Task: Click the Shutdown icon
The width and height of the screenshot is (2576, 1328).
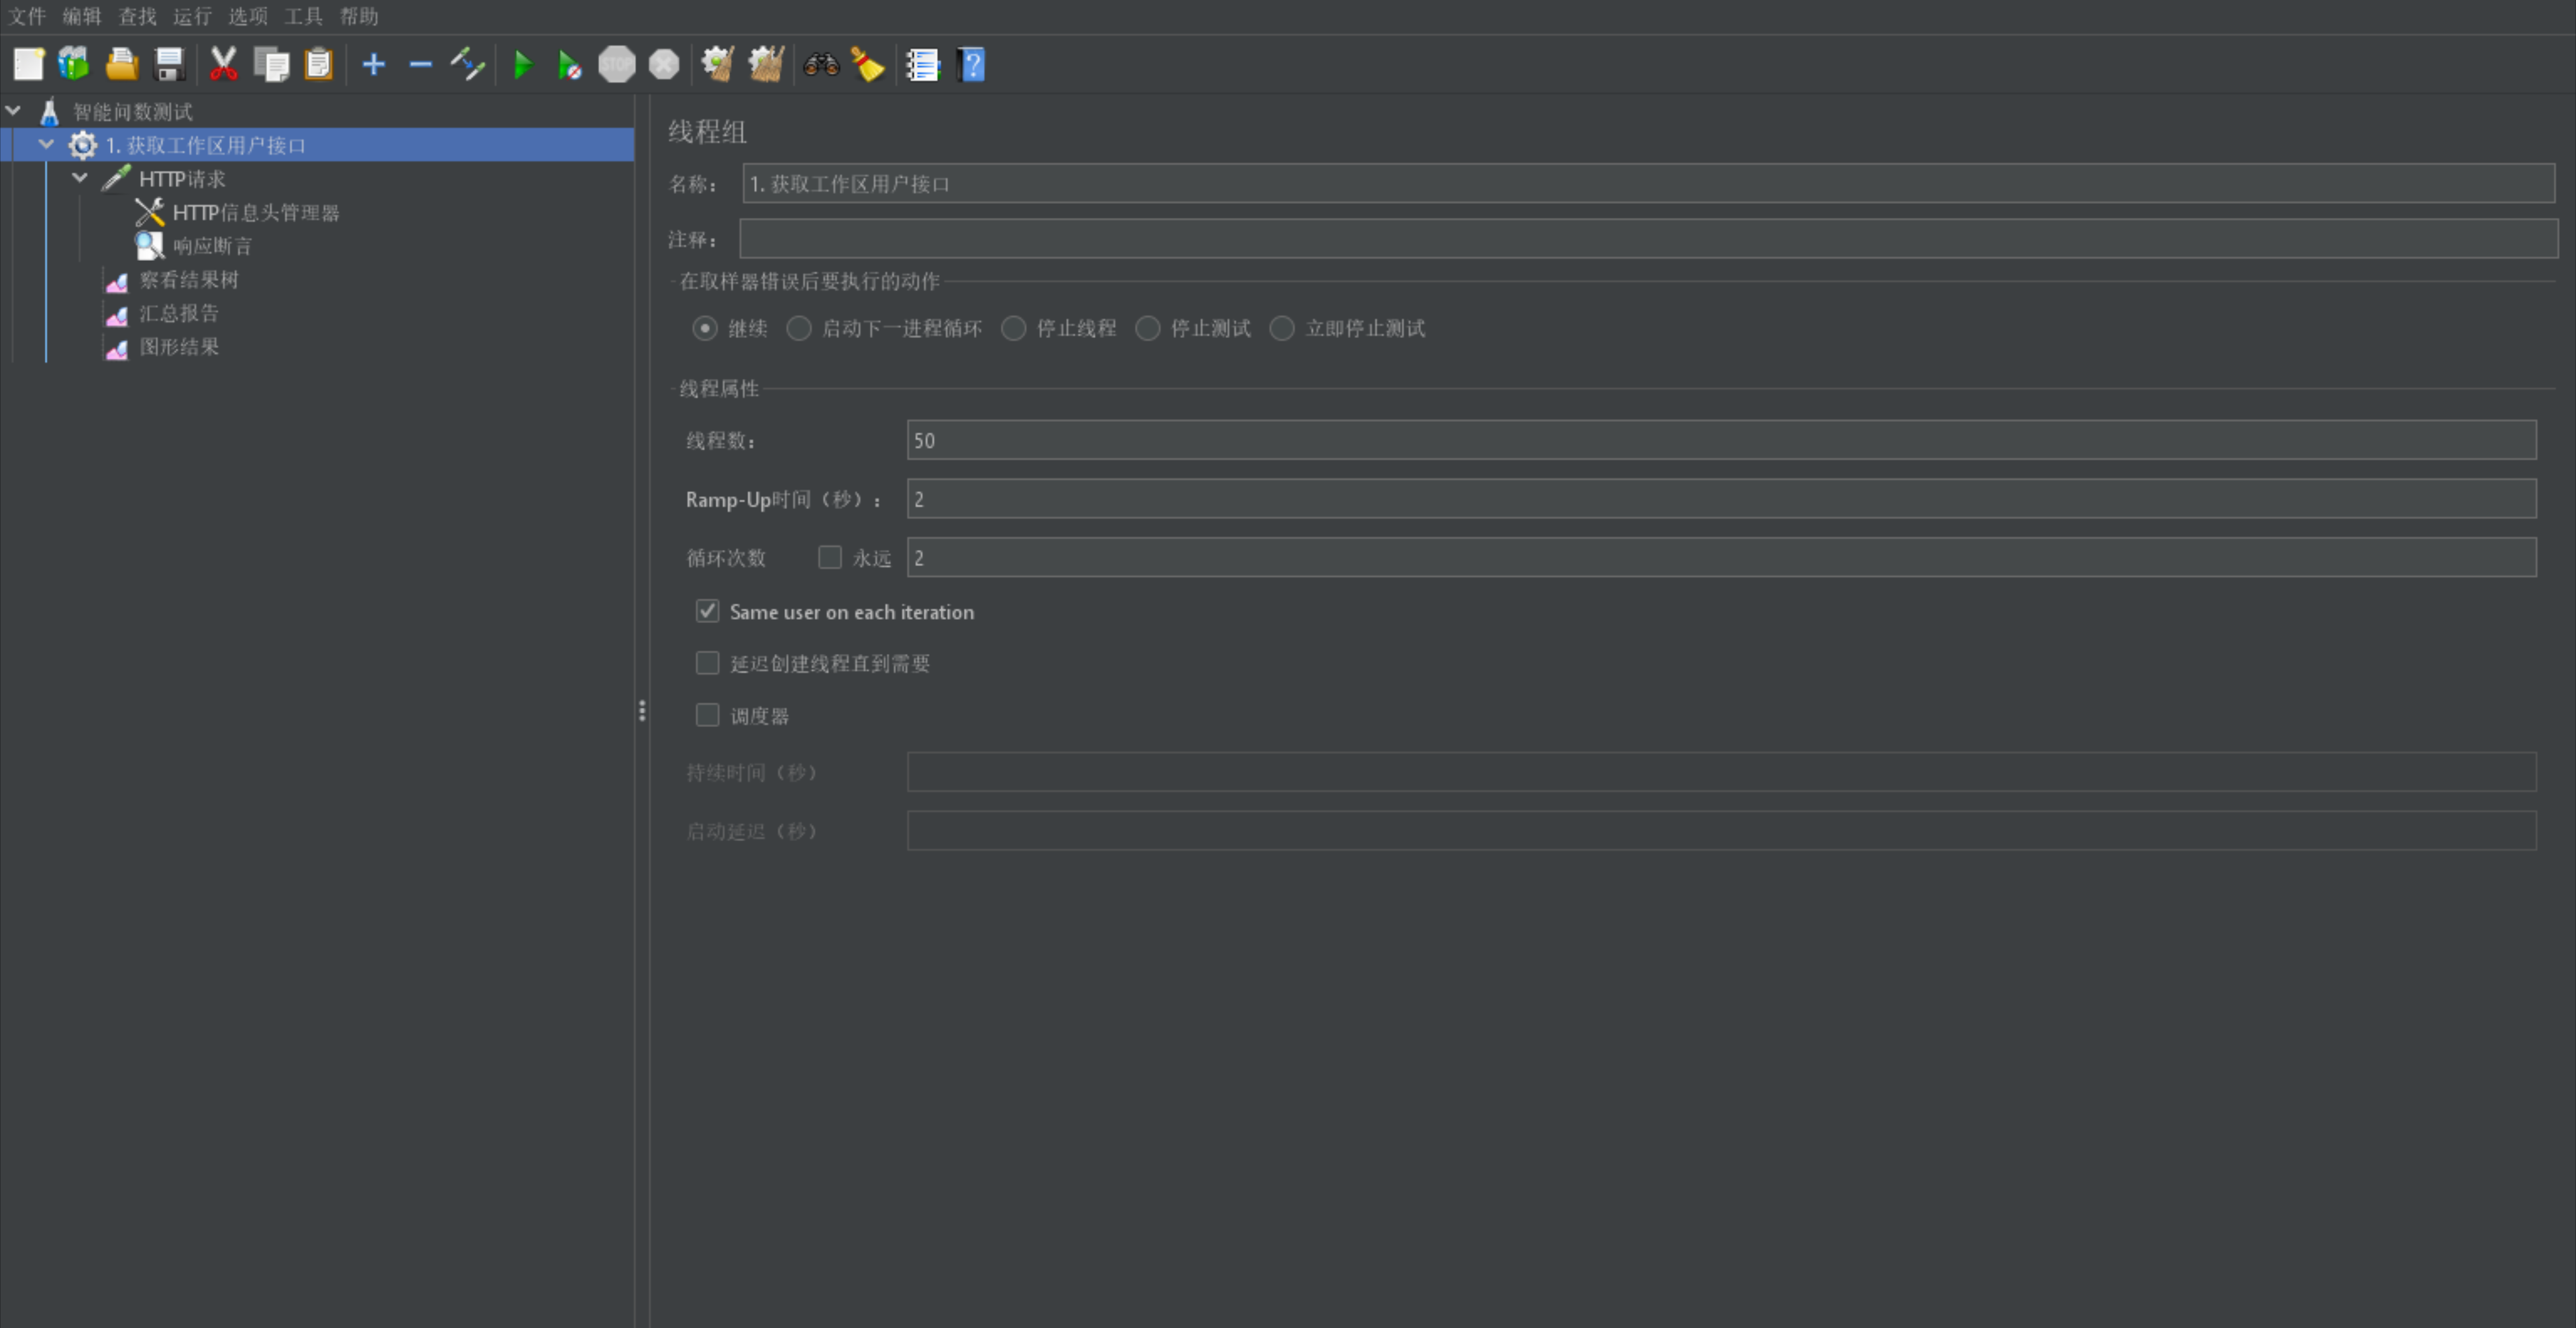Action: tap(664, 65)
